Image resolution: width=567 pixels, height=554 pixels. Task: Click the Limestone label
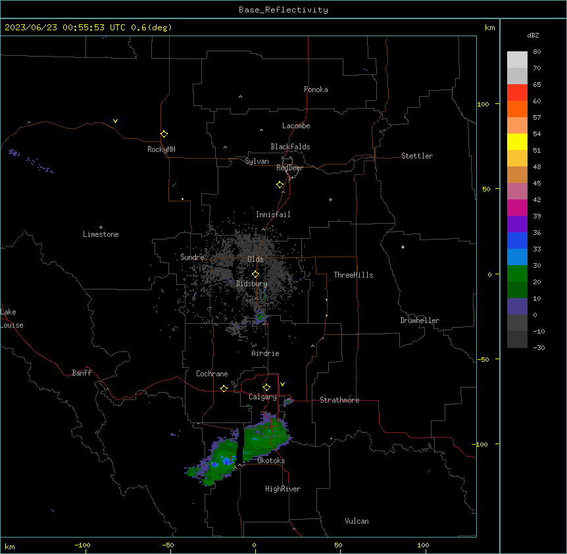coord(101,234)
